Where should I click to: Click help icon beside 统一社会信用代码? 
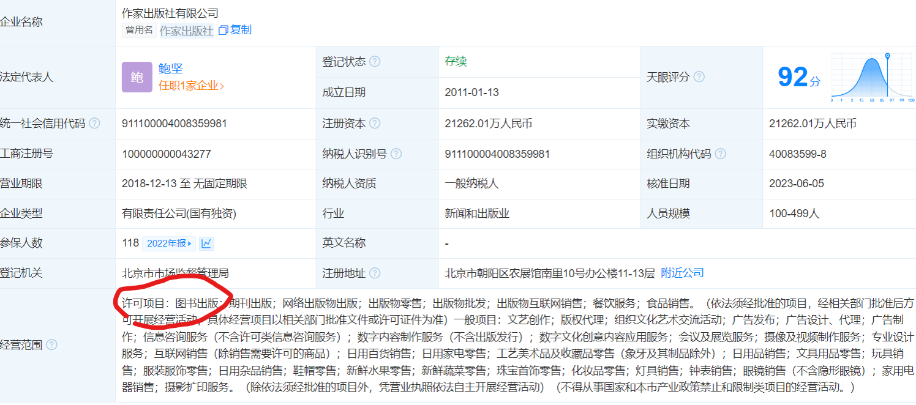[x=94, y=124]
